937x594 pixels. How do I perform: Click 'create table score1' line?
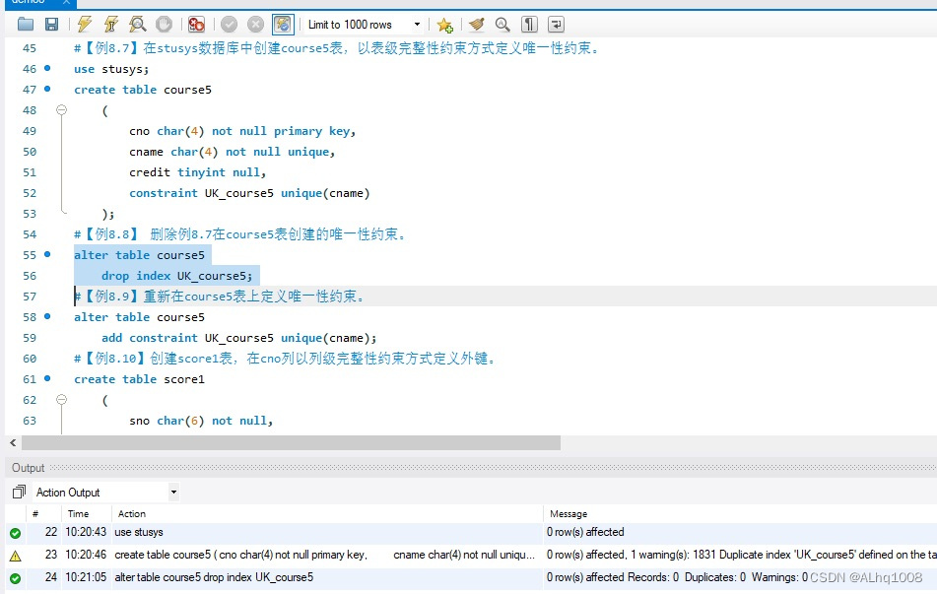coord(139,379)
